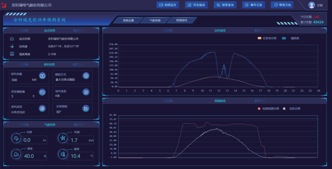Screen dimensions: 332x169
Task: Click the user avatar icon
Action: [x=311, y=5]
